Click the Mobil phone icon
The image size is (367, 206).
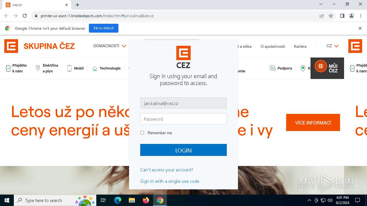(x=69, y=68)
